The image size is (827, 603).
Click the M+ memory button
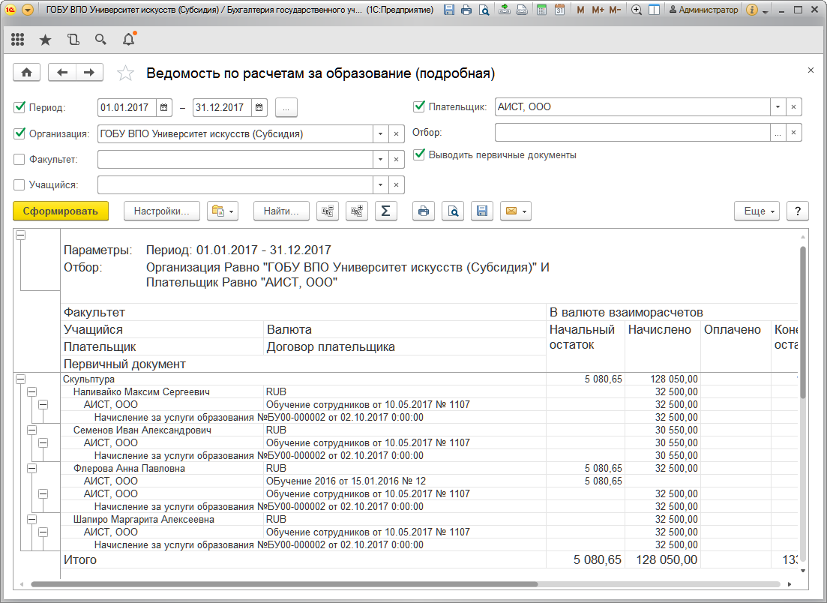598,10
